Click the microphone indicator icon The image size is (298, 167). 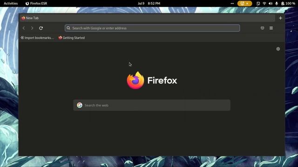277,3
